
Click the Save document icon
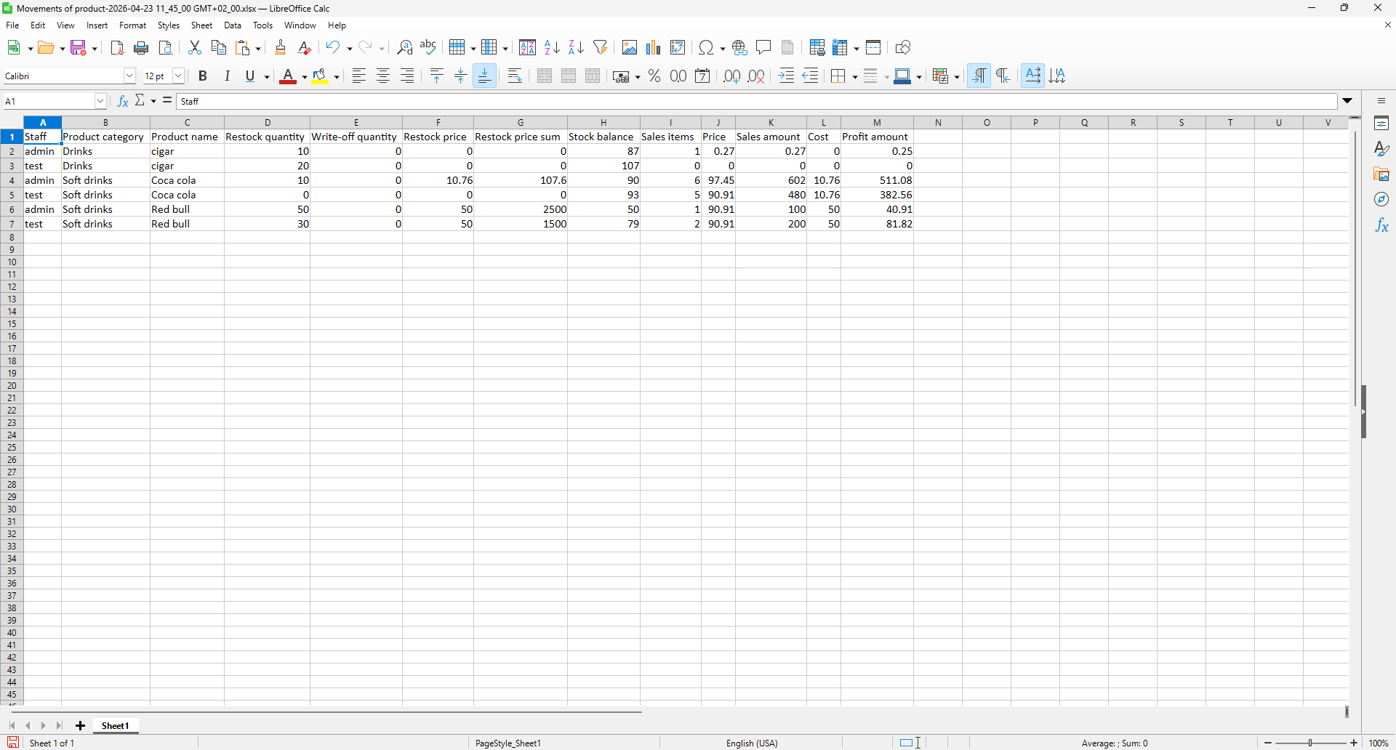point(79,48)
